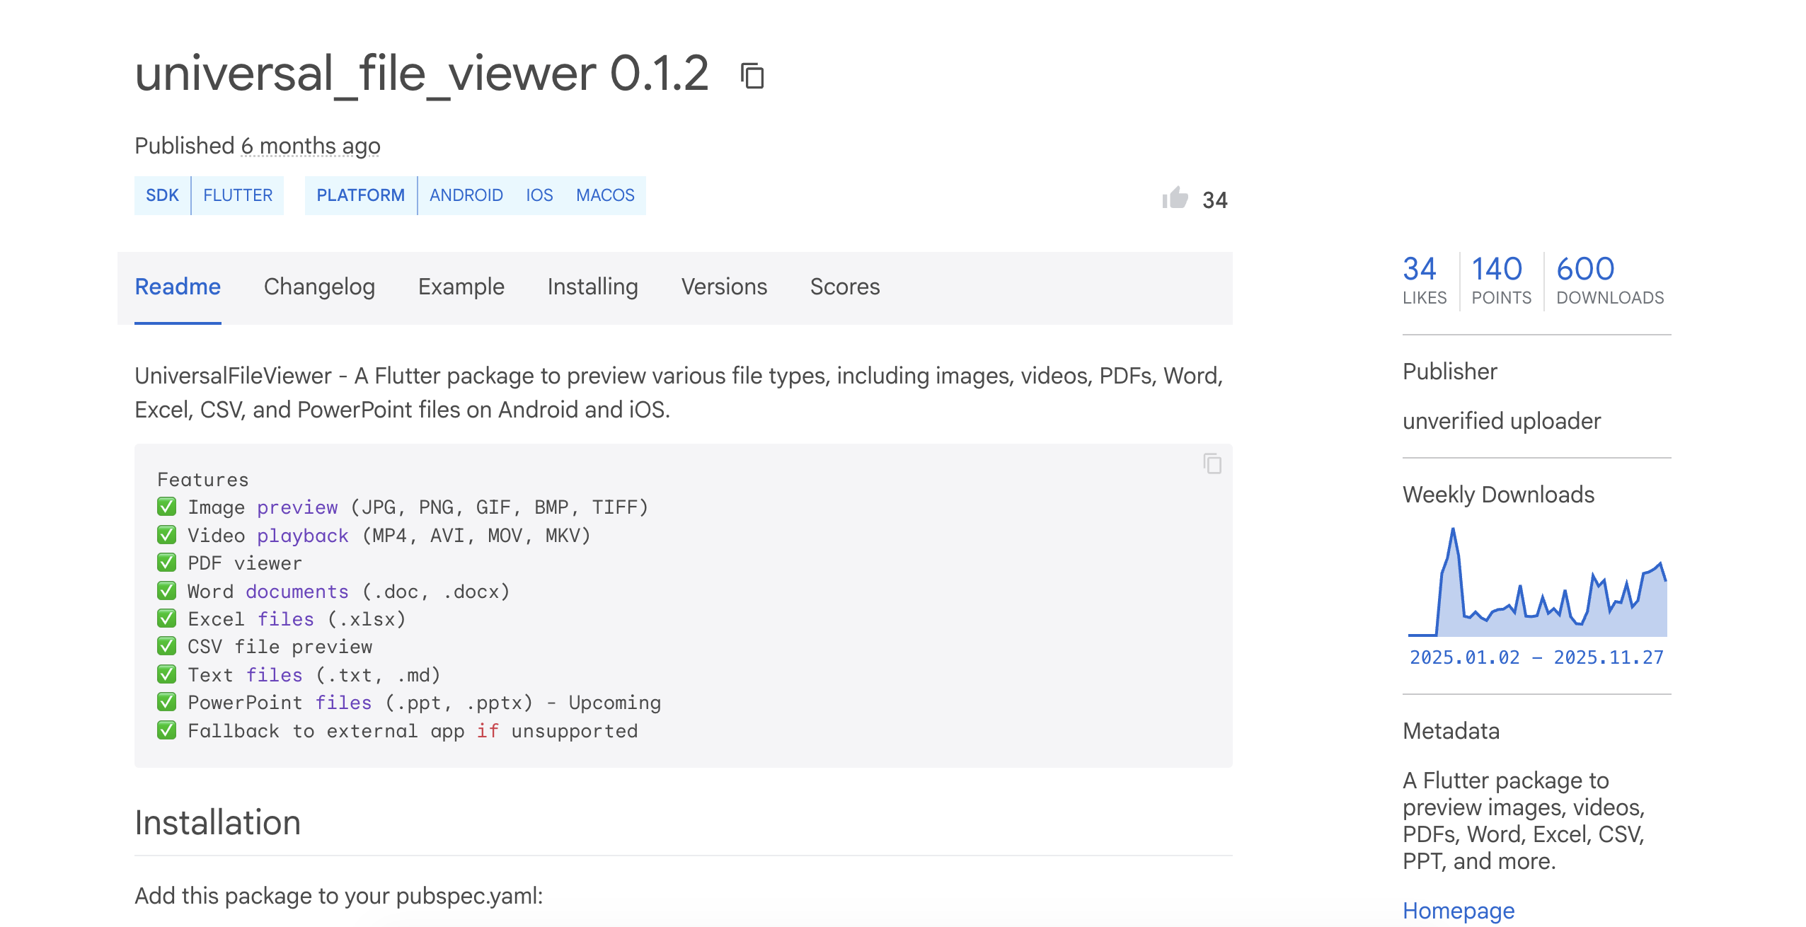This screenshot has width=1806, height=927.
Task: Click the 'Video playback' feature line
Action: tap(374, 536)
